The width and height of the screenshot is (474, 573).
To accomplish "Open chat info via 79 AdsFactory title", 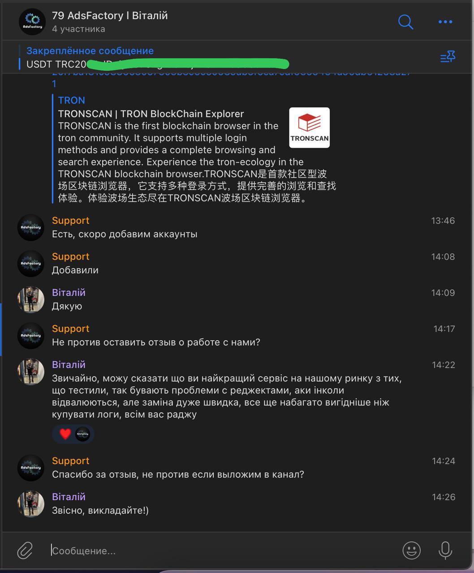I will (110, 15).
